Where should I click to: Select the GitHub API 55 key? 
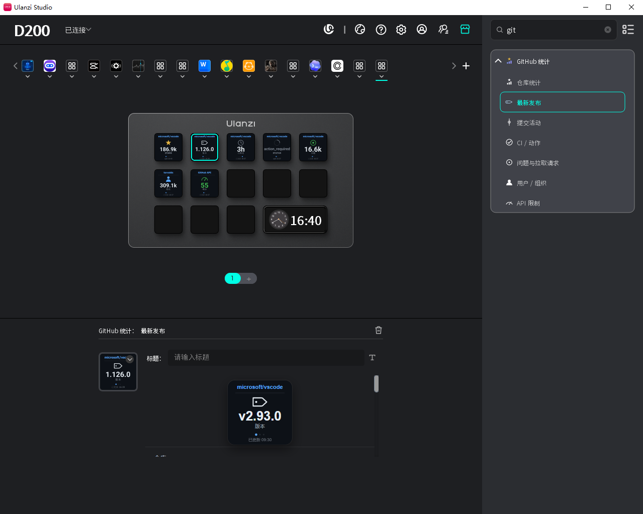[x=205, y=183]
